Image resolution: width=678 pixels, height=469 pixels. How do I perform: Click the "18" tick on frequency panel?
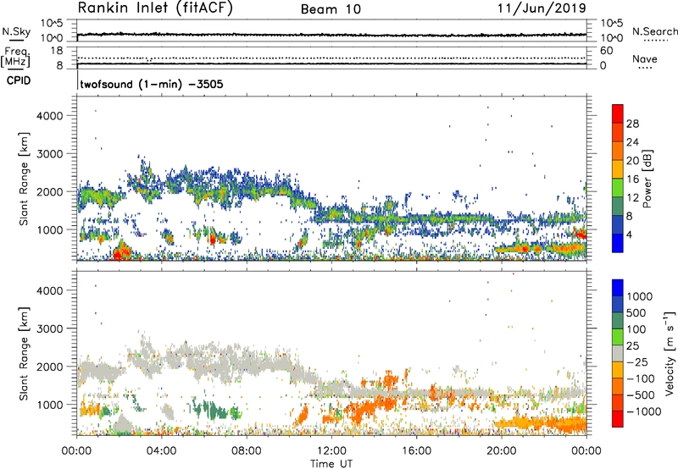point(56,51)
